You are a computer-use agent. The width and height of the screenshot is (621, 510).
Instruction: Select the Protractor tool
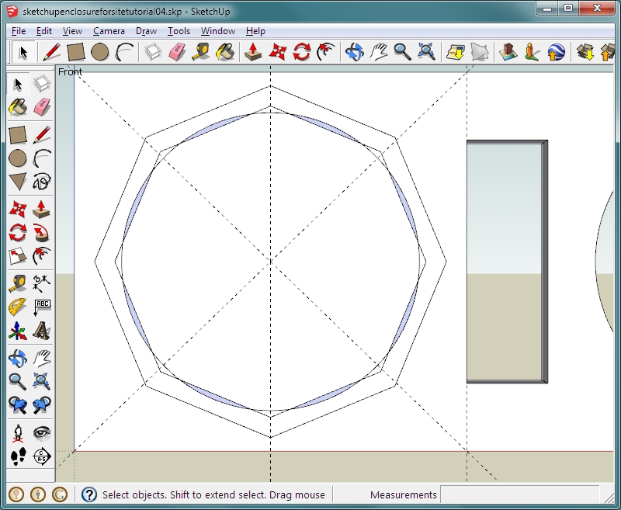tap(18, 307)
